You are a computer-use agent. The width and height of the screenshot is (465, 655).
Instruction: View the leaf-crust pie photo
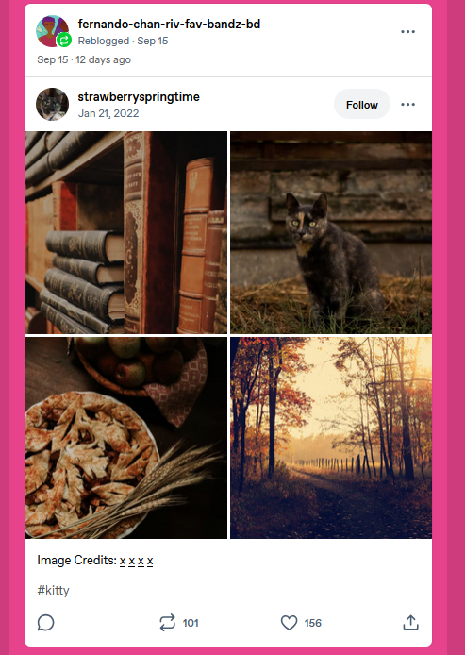[x=126, y=438]
